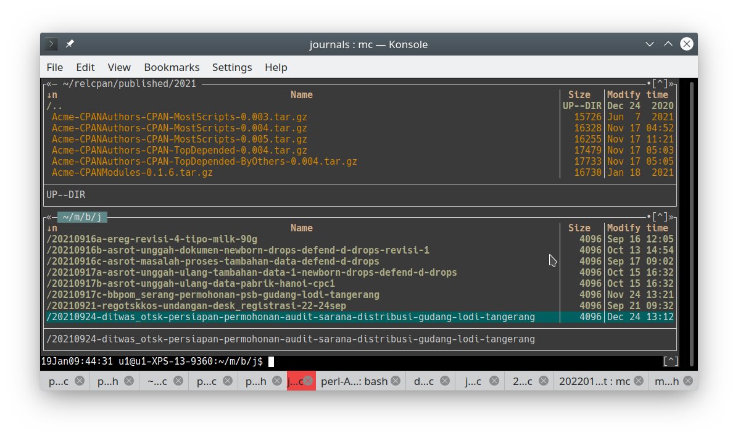Sort relcpan panel by Modify time header

638,95
